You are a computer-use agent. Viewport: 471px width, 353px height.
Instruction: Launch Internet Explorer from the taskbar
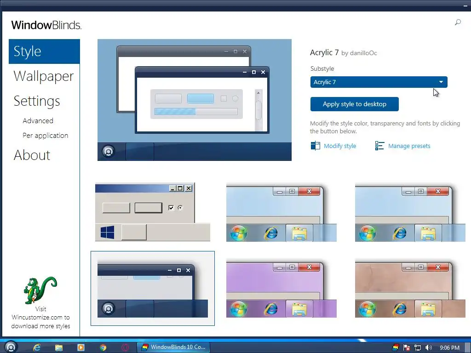click(37, 347)
